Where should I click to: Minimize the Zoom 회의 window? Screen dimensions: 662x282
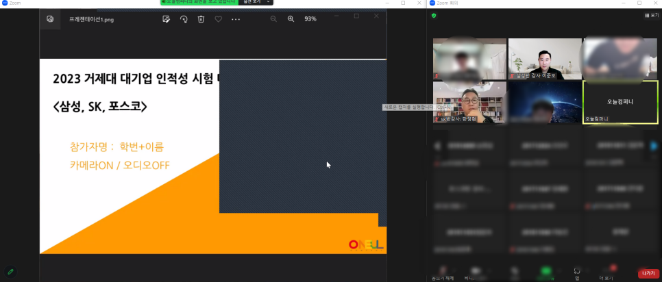pos(622,3)
